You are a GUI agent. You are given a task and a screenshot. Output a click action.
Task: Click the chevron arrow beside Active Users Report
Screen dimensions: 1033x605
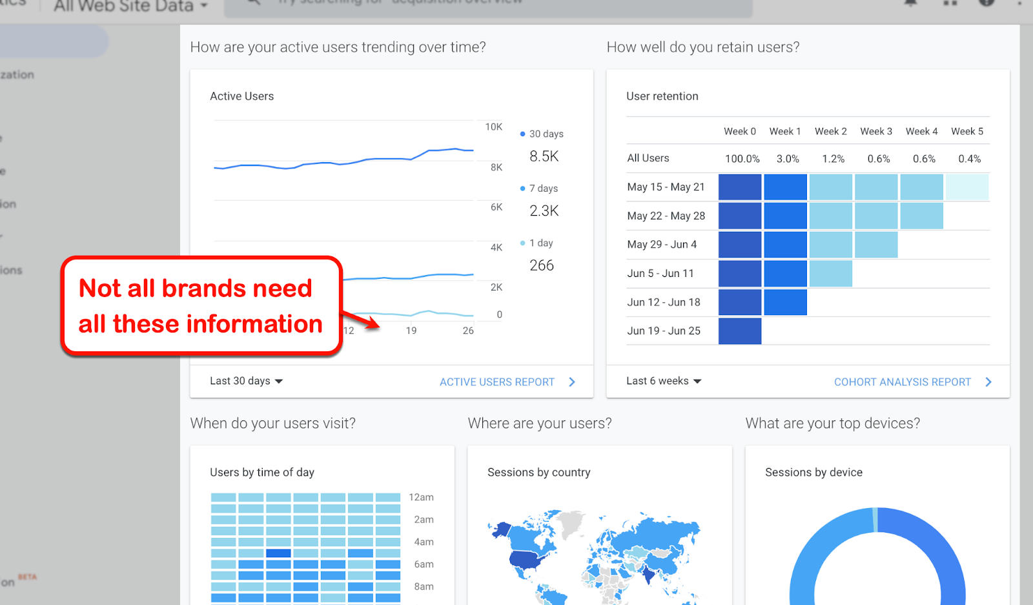pos(572,382)
